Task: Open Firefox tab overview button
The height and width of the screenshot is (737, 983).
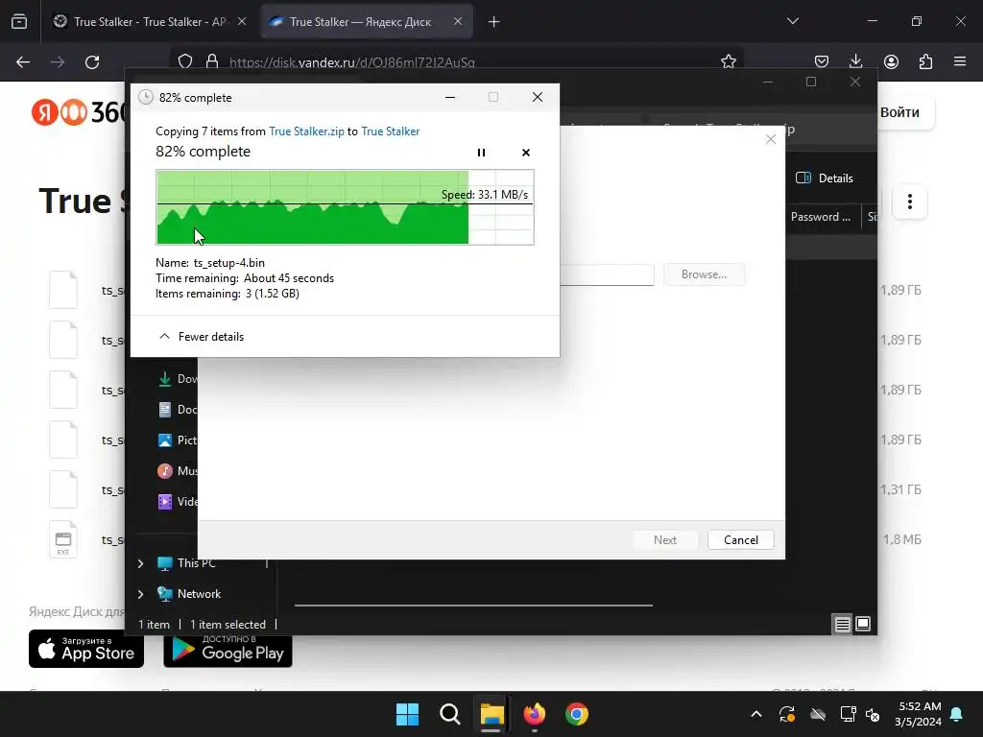Action: click(x=19, y=22)
